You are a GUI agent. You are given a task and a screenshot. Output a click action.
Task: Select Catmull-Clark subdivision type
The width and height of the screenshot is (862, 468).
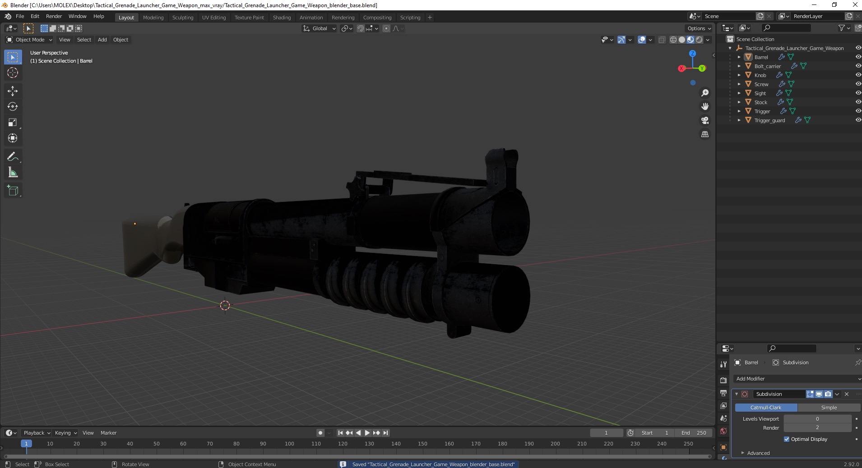[766, 408]
